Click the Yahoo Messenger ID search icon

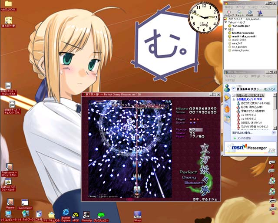point(251,12)
